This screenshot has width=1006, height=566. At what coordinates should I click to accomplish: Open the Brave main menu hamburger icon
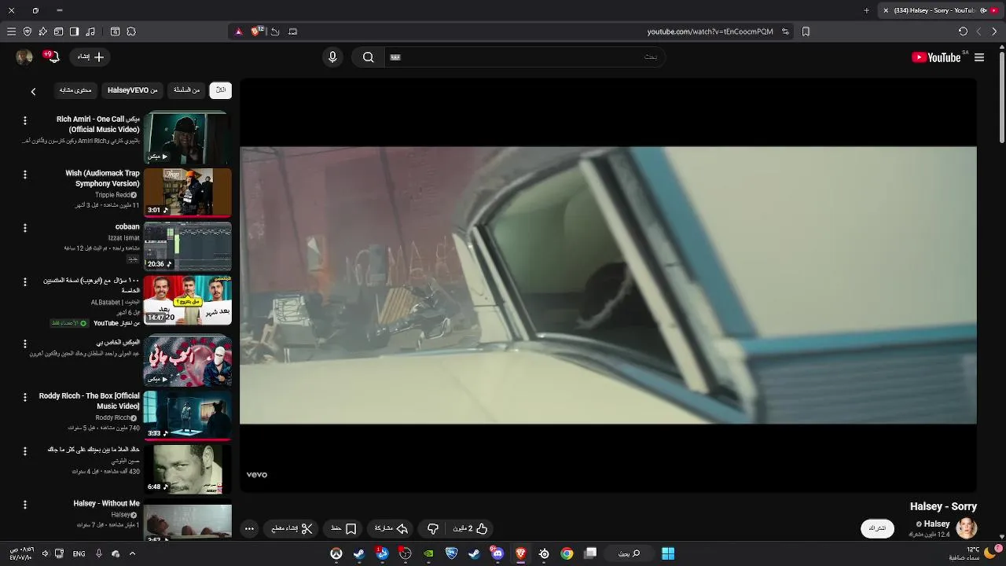pos(11,31)
